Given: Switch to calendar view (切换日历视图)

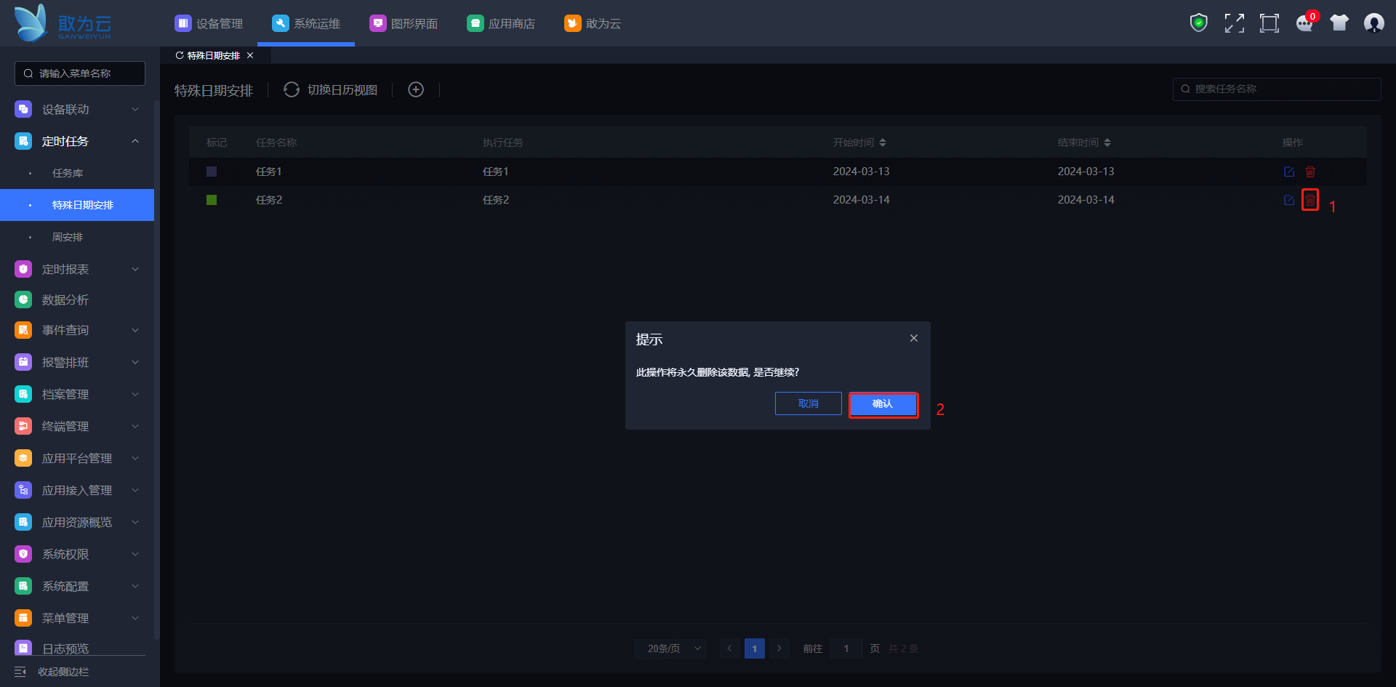Looking at the screenshot, I should [x=332, y=89].
